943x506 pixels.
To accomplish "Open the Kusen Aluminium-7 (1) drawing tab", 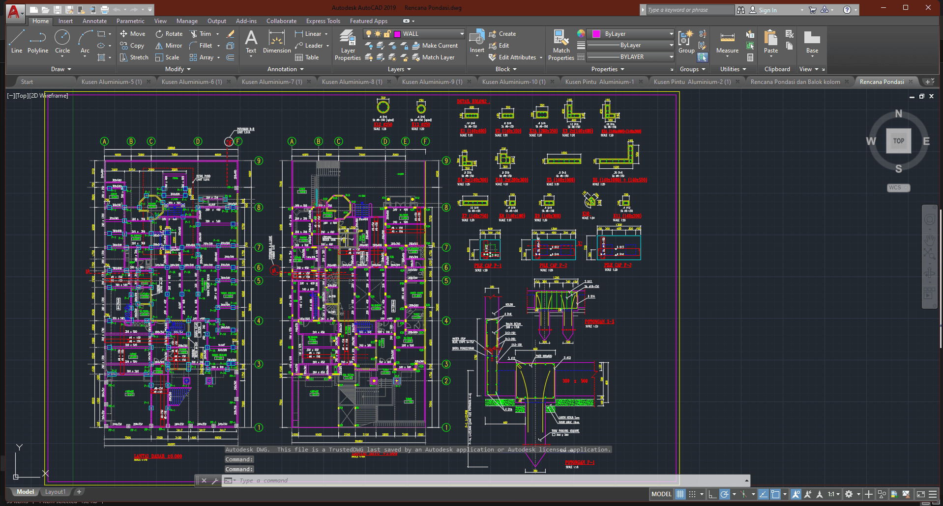I will click(x=272, y=82).
